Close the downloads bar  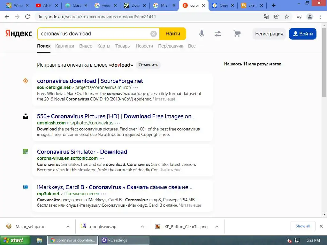pos(321,226)
